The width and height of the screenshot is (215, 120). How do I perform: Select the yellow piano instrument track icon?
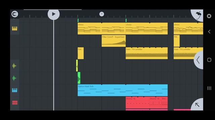[x=14, y=29]
